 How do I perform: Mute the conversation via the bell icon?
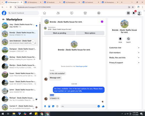click(x=120, y=39)
